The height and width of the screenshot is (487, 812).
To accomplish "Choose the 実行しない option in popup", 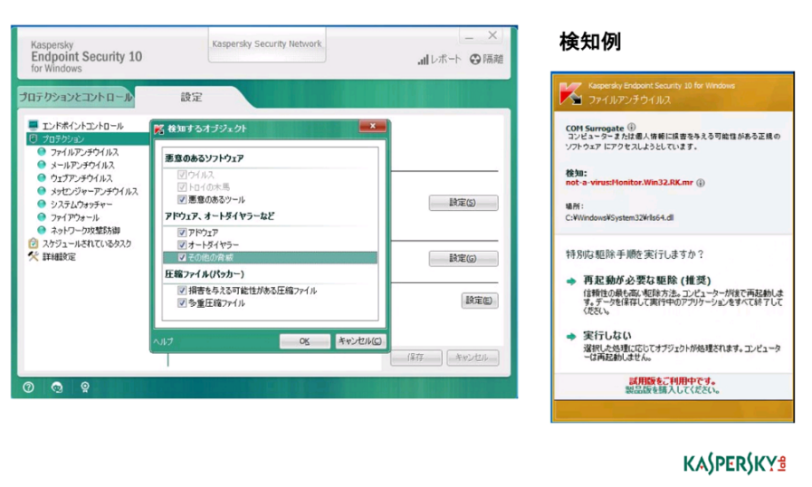I will pyautogui.click(x=607, y=335).
